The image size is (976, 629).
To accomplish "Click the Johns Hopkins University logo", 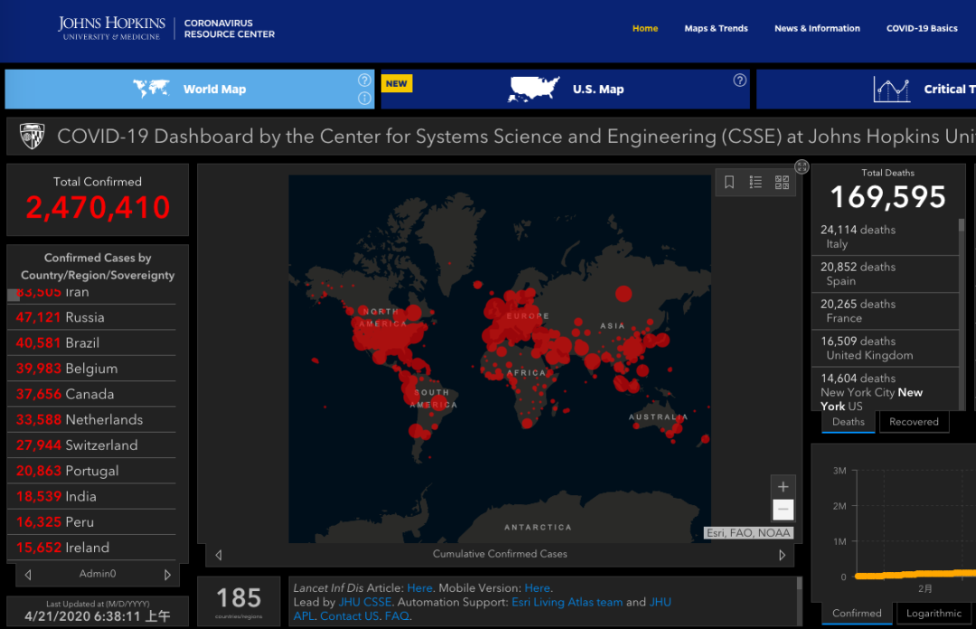I will tap(112, 29).
